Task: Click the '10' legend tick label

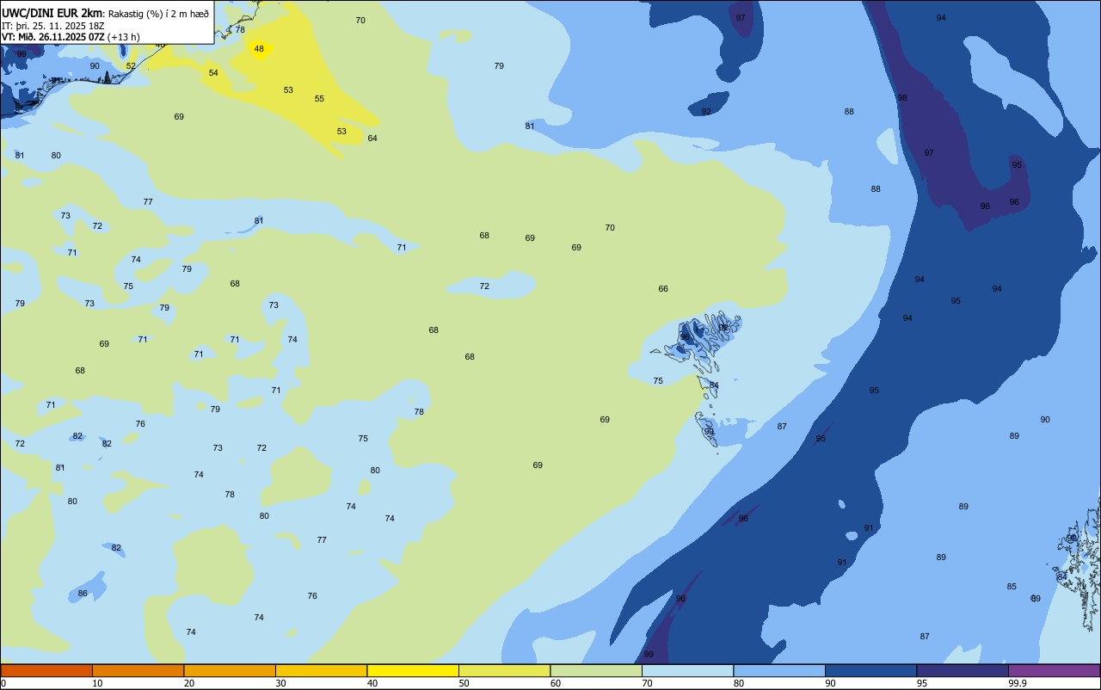Action: click(98, 683)
